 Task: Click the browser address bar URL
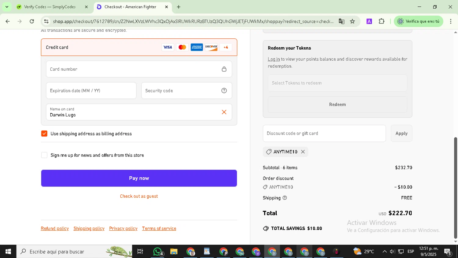[193, 21]
